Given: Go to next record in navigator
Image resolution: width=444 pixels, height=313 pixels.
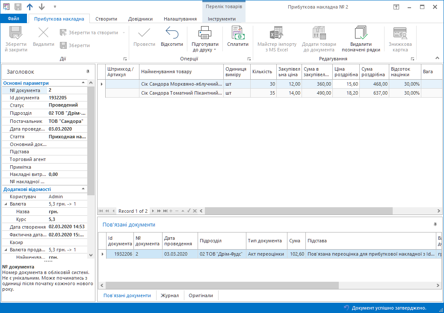Looking at the screenshot, I should point(153,211).
